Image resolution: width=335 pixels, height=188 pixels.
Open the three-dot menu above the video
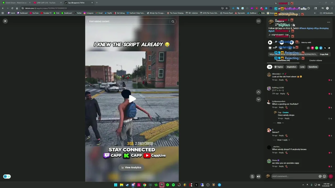pyautogui.click(x=259, y=21)
